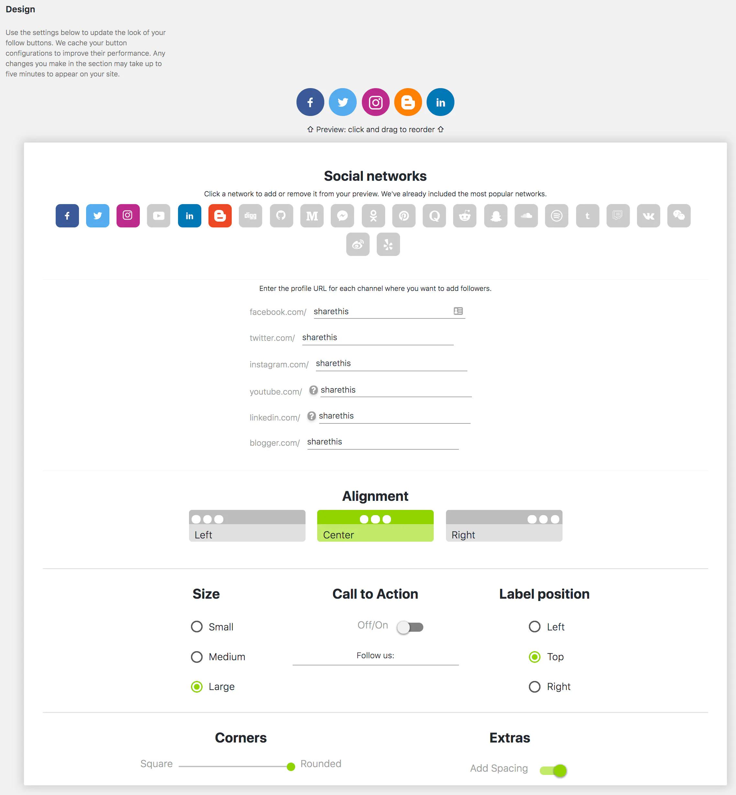The image size is (736, 795).
Task: Select the Small size option
Action: (x=197, y=627)
